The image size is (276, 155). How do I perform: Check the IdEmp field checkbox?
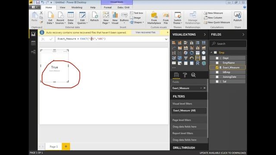217,72
